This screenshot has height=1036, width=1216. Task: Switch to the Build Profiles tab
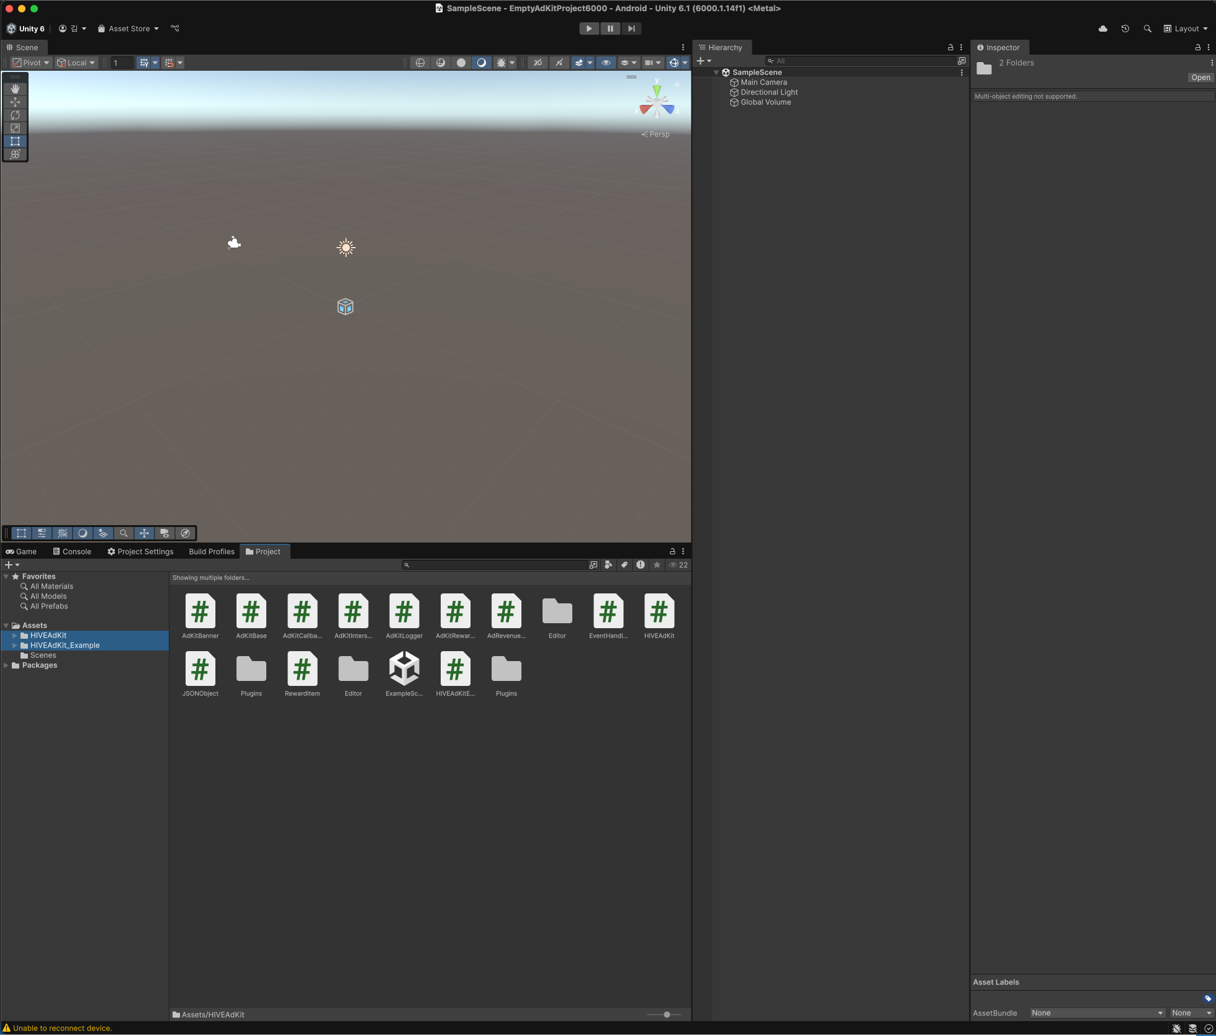tap(212, 551)
